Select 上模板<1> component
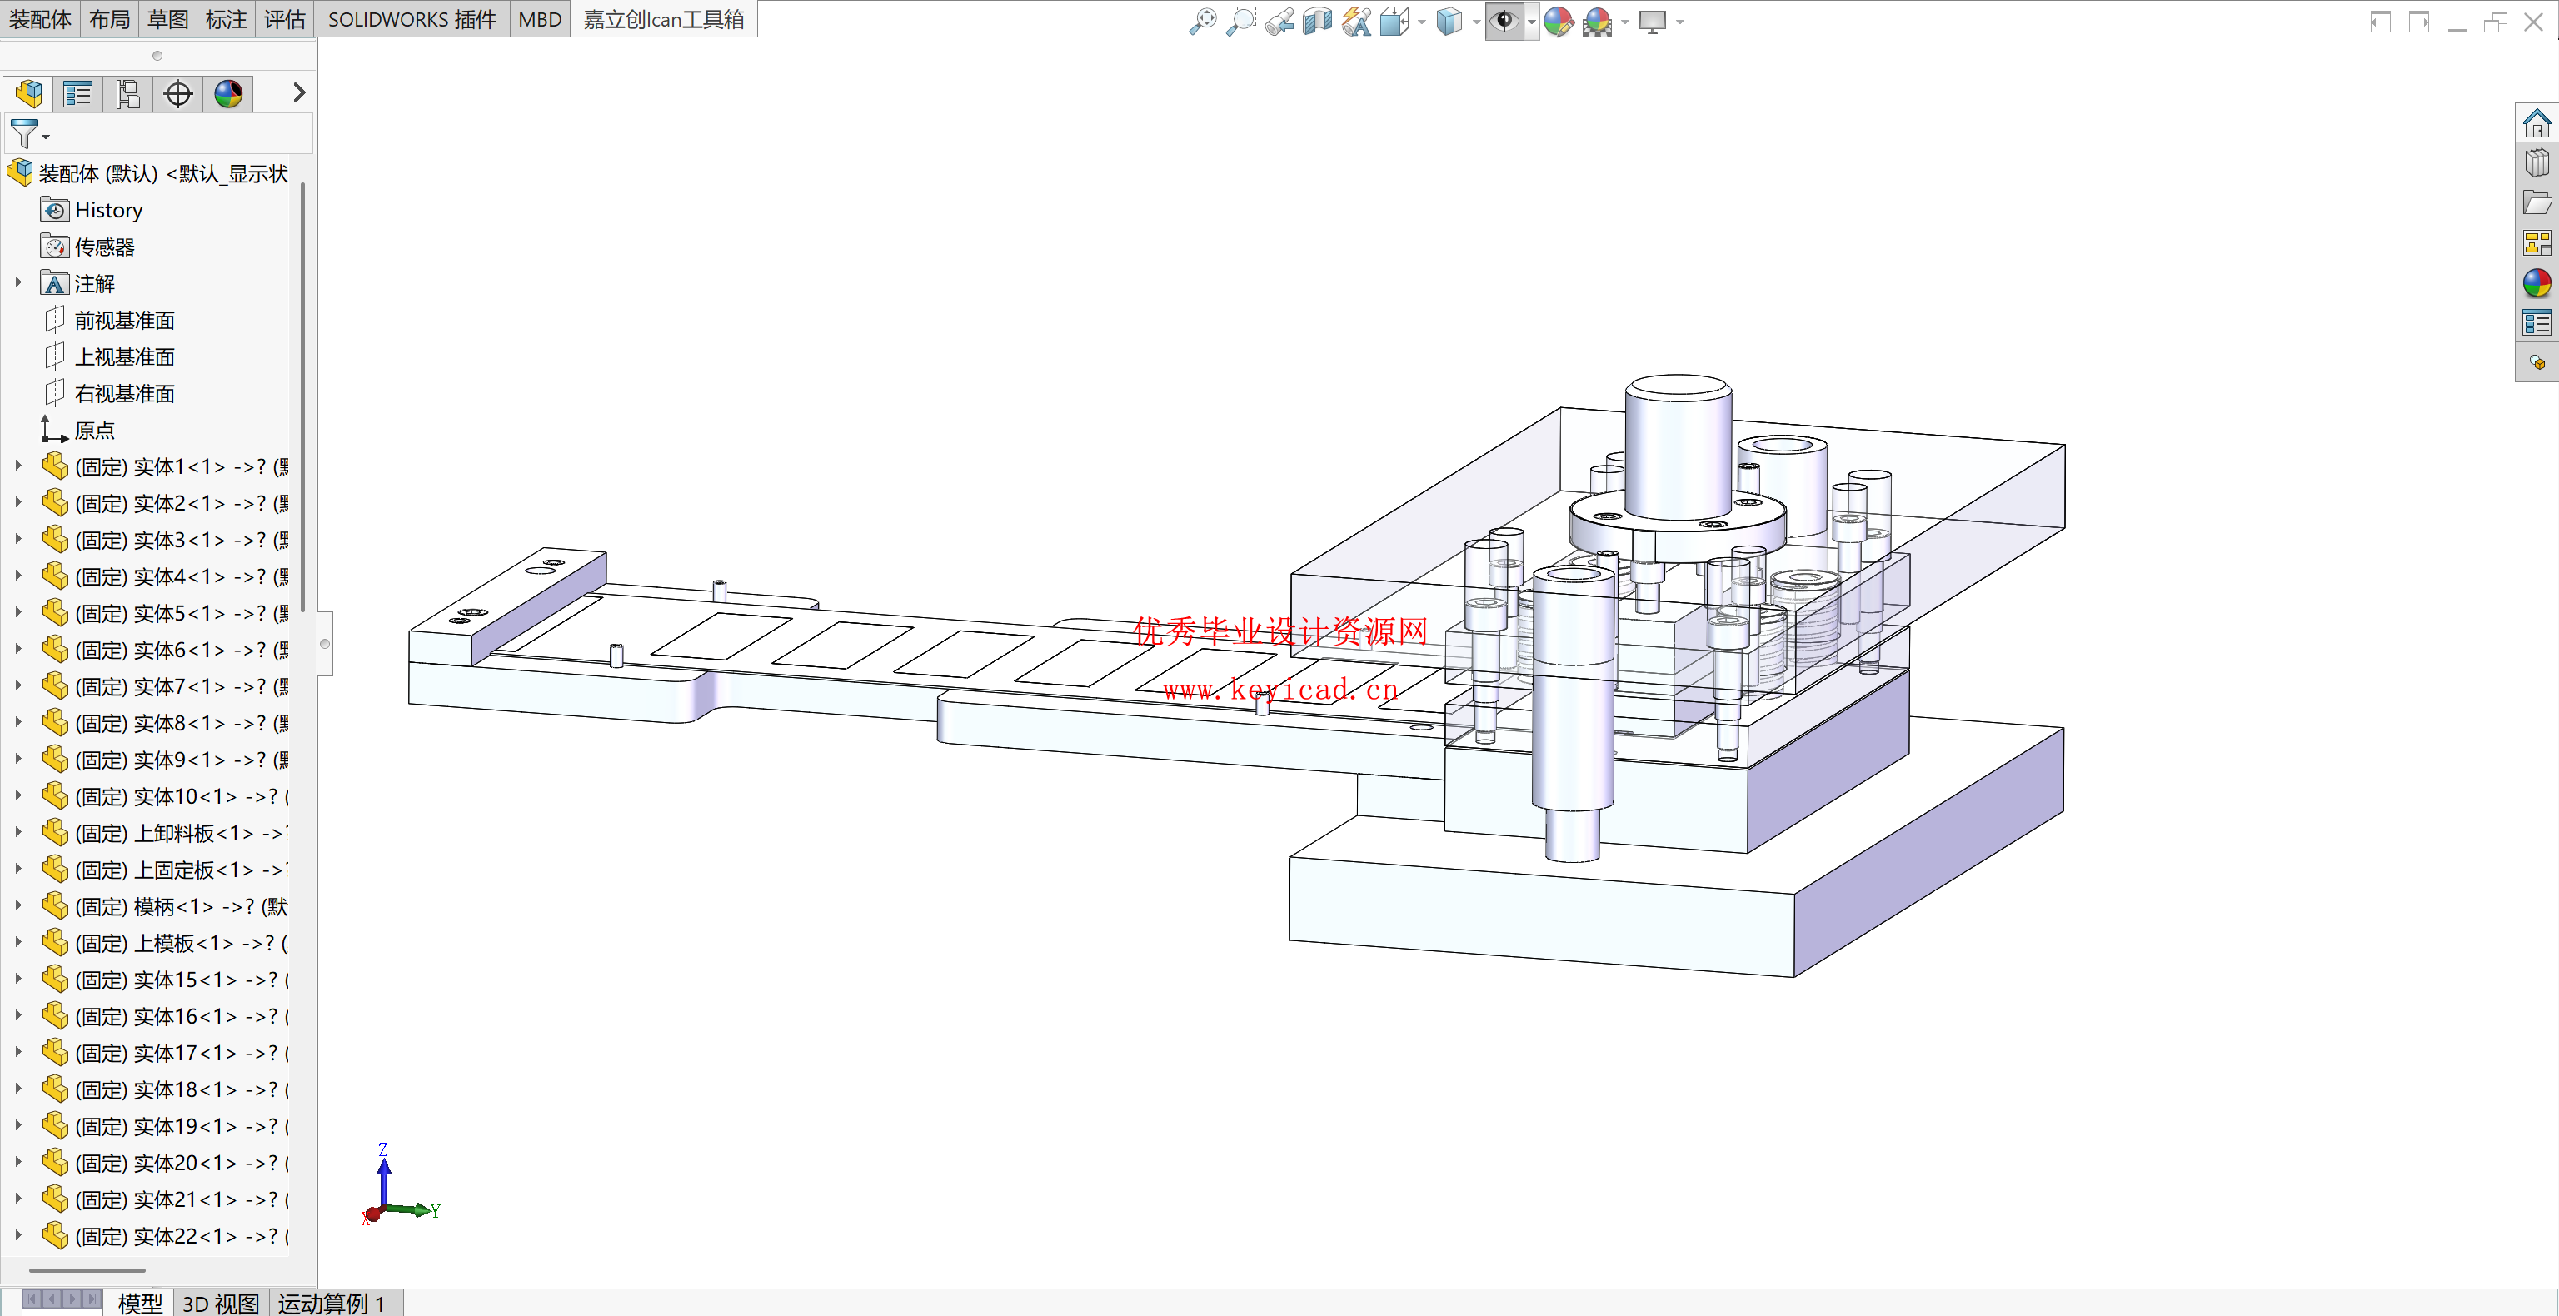Screen dimensions: 2559x1316 tap(165, 943)
